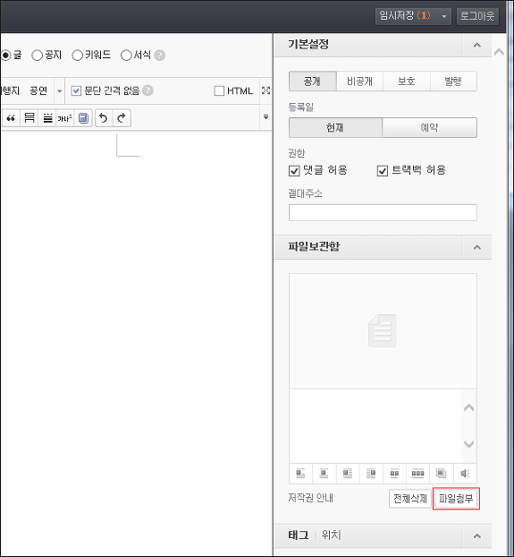
Task: Click the speaker audio icon in file storage
Action: pos(465,474)
